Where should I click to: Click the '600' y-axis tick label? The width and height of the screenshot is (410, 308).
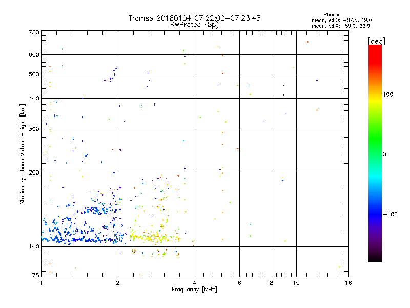pos(34,55)
